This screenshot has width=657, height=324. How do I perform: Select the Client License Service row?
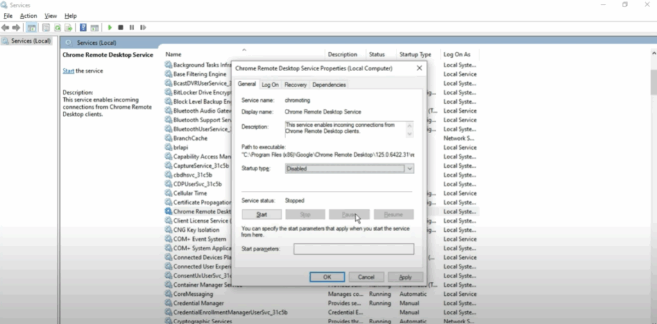pos(321,221)
